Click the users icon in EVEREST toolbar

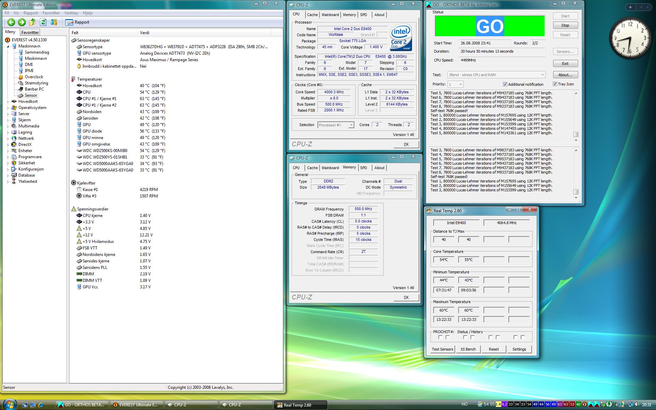coord(54,22)
